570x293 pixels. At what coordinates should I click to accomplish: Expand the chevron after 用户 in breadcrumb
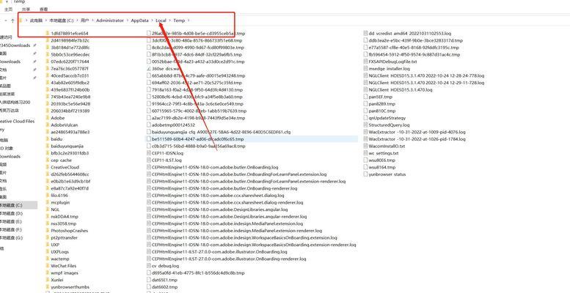(x=92, y=21)
